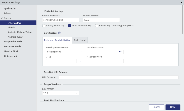
Task: Click the P12 Password field
Action: click(105, 61)
